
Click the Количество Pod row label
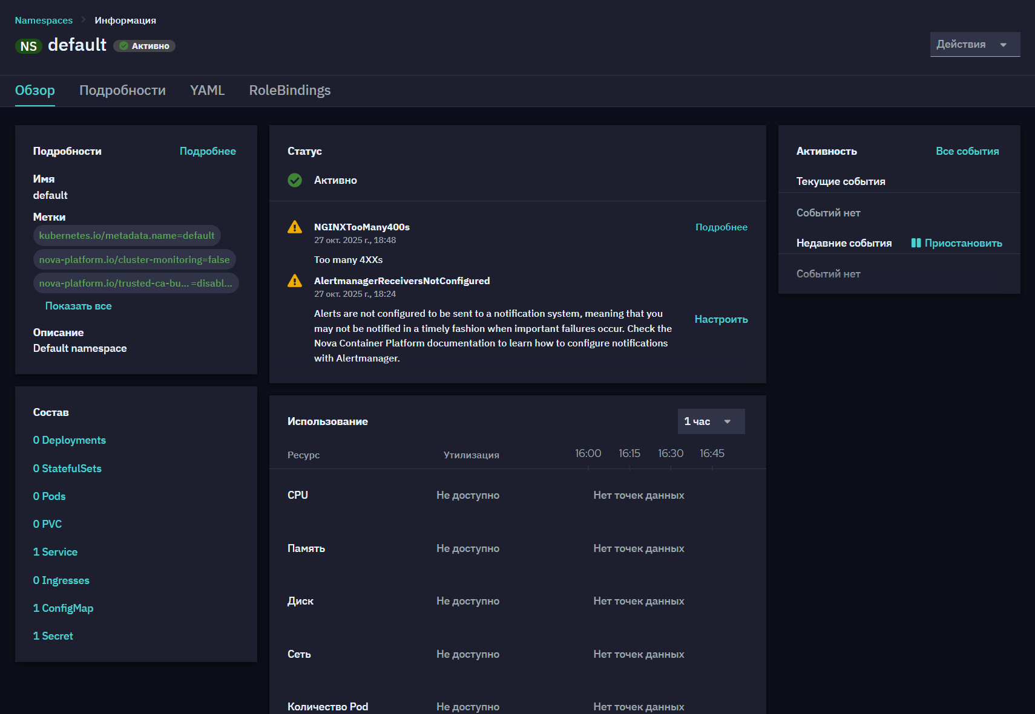pos(327,707)
